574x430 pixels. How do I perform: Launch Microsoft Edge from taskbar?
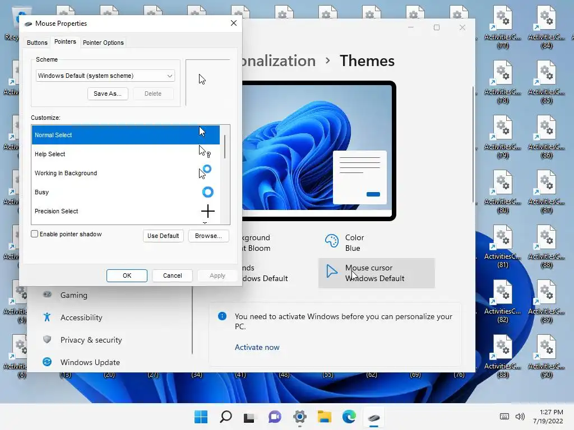349,417
